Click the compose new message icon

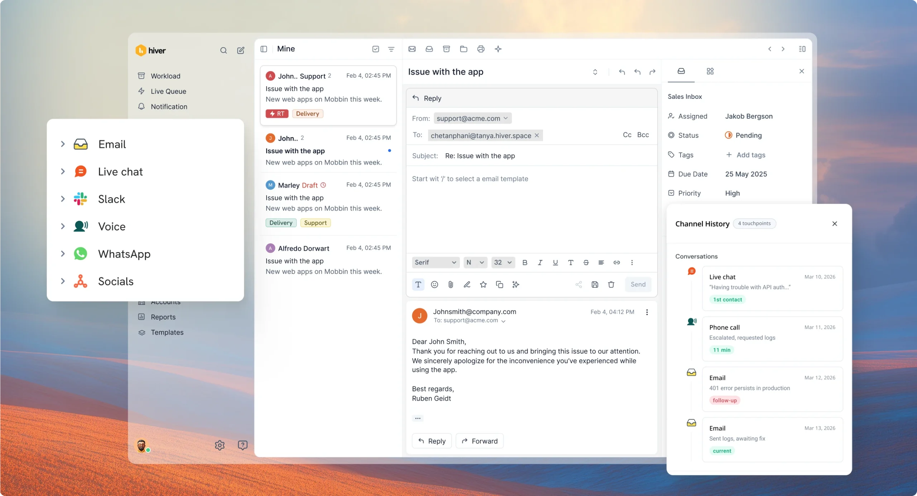click(241, 50)
